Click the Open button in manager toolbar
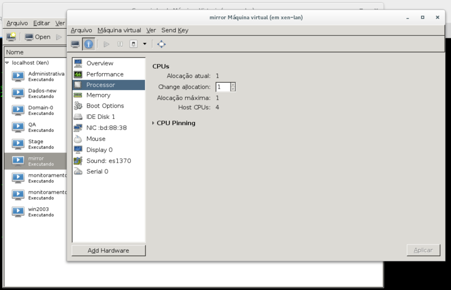This screenshot has width=451, height=290. (38, 37)
